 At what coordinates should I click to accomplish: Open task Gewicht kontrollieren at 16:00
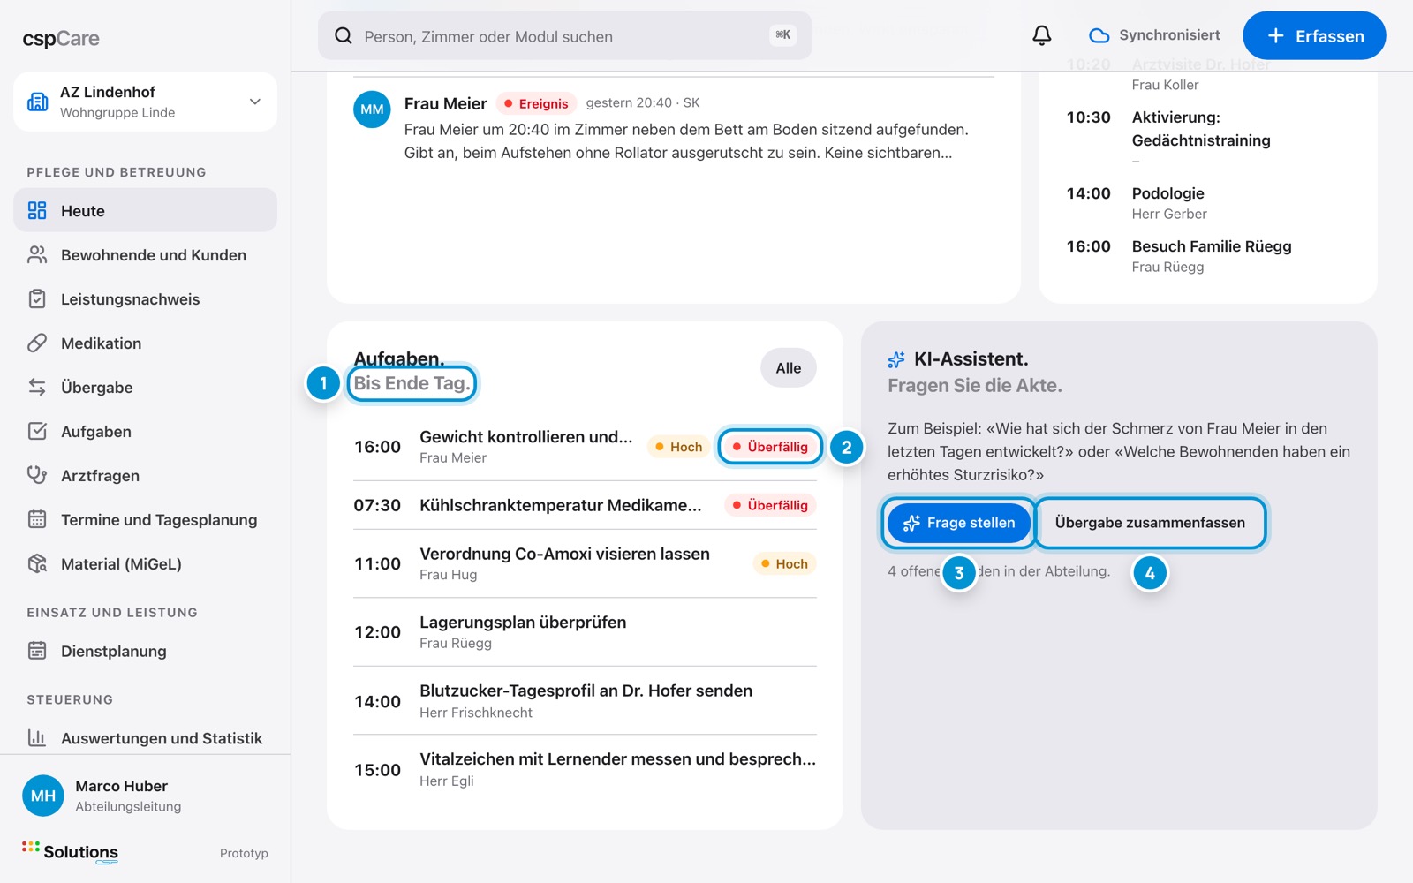point(585,447)
